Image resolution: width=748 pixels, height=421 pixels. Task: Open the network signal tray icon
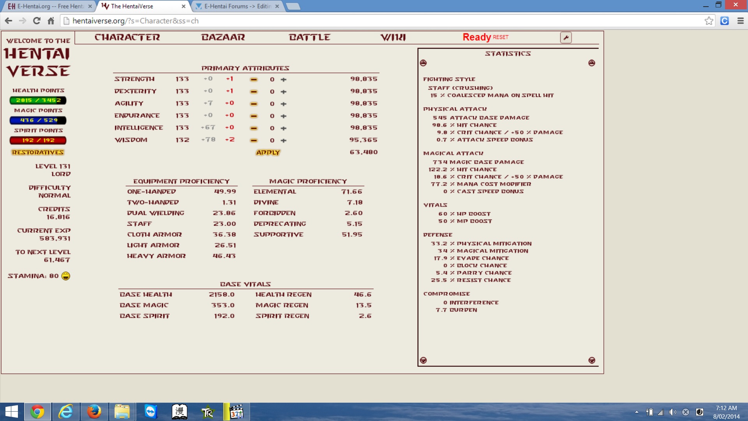[661, 412]
